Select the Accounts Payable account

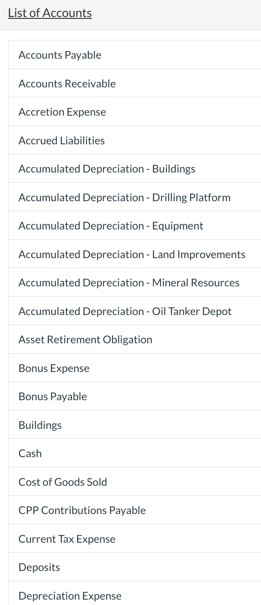pyautogui.click(x=60, y=55)
